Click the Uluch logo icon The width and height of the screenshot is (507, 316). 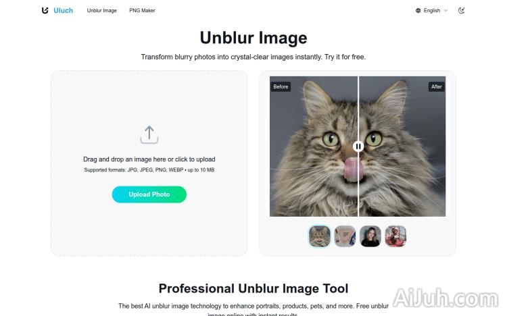pos(45,10)
